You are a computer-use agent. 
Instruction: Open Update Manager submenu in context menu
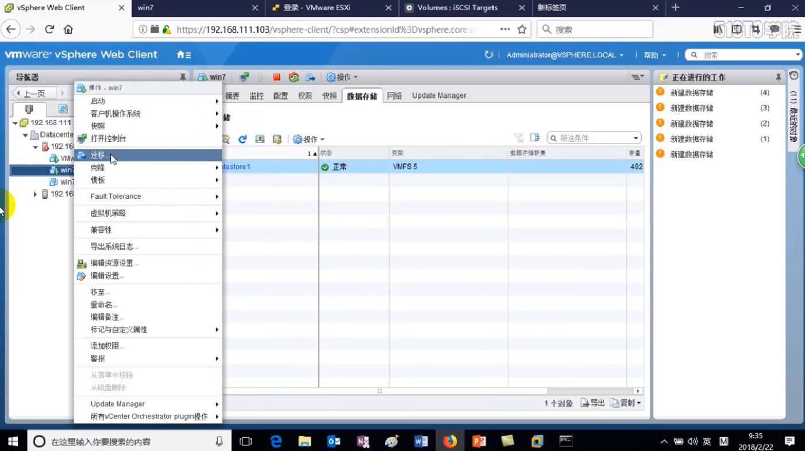[148, 404]
